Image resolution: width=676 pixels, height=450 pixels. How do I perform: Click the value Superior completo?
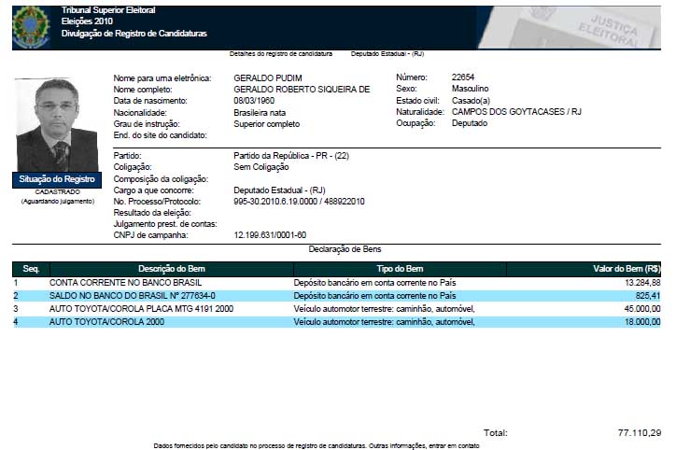[266, 124]
